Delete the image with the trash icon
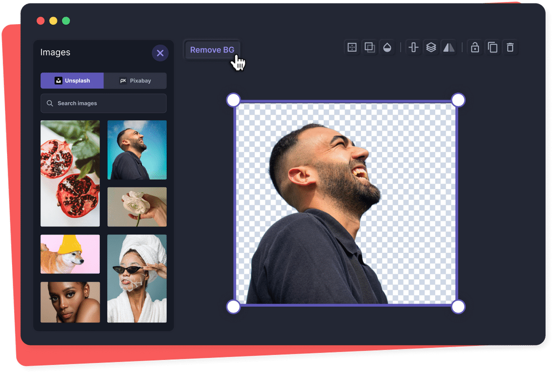The width and height of the screenshot is (554, 375). pyautogui.click(x=510, y=47)
